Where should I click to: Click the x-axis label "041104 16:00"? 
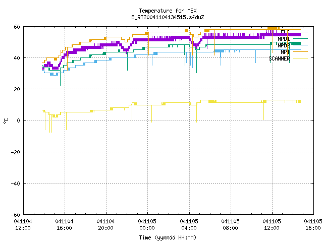pyautogui.click(x=64, y=225)
